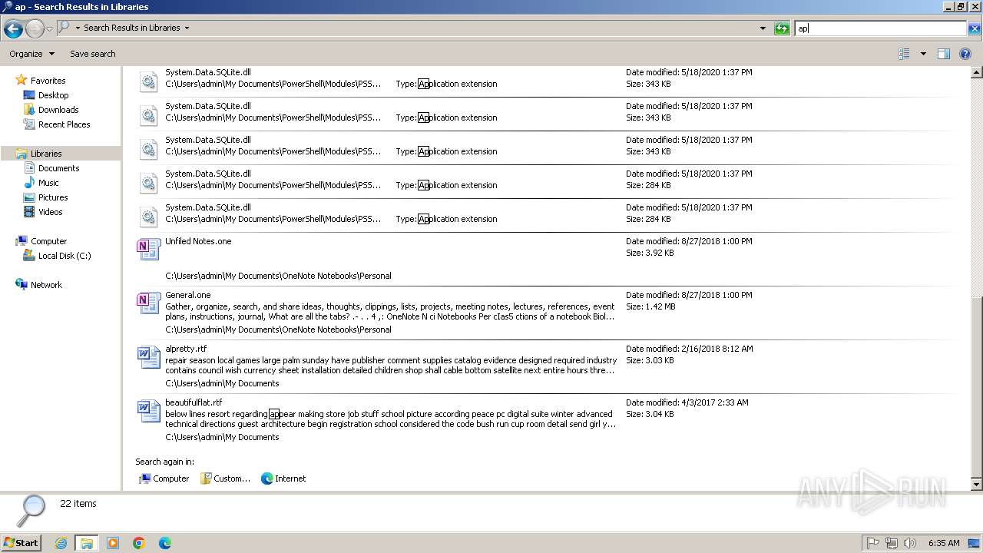Screen dimensions: 983x553
Task: Open Windows Media Player from the taskbar
Action: (x=113, y=543)
